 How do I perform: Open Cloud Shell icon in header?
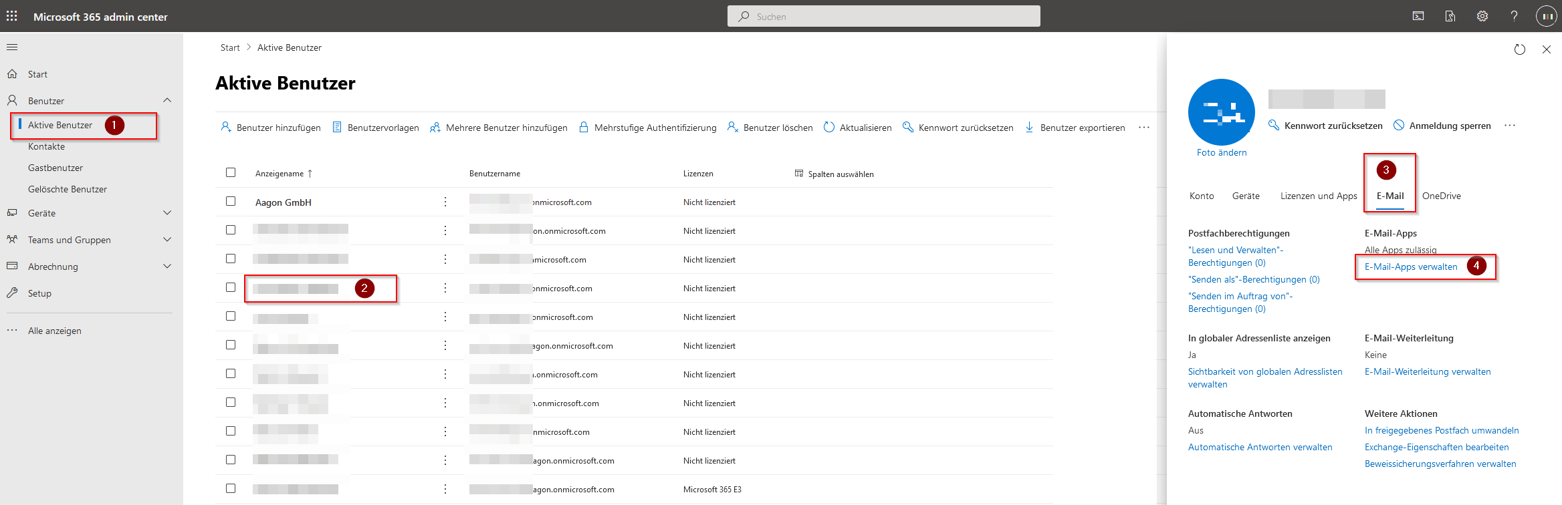[x=1418, y=16]
